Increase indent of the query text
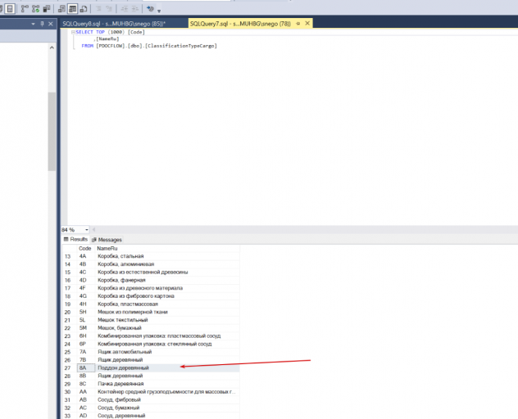518x419 pixels. tap(134, 9)
